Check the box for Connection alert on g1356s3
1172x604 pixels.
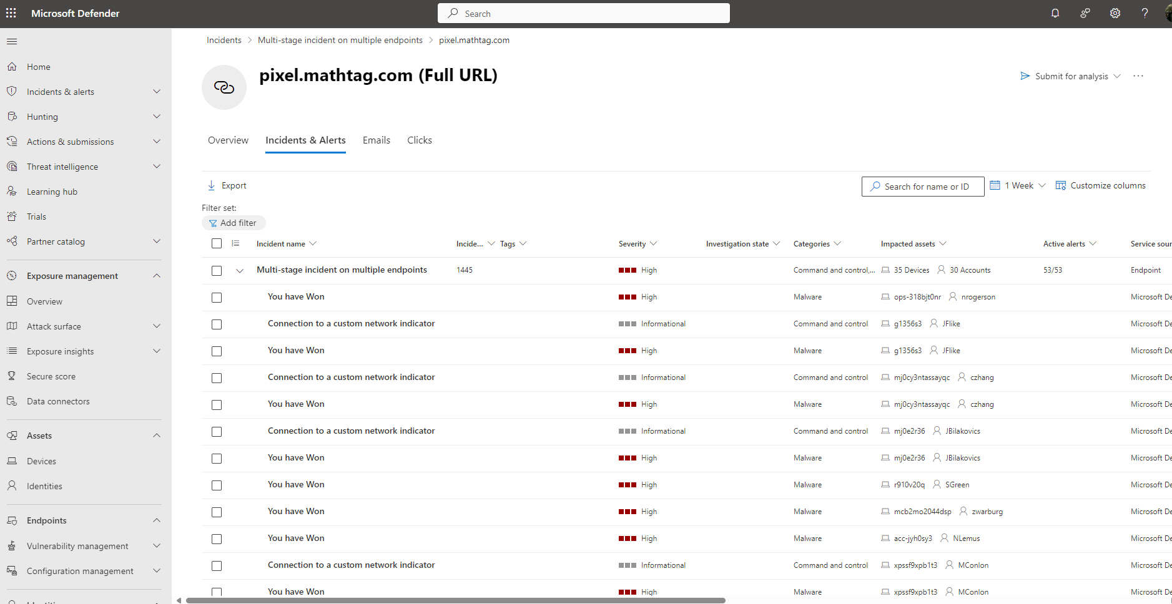coord(217,324)
